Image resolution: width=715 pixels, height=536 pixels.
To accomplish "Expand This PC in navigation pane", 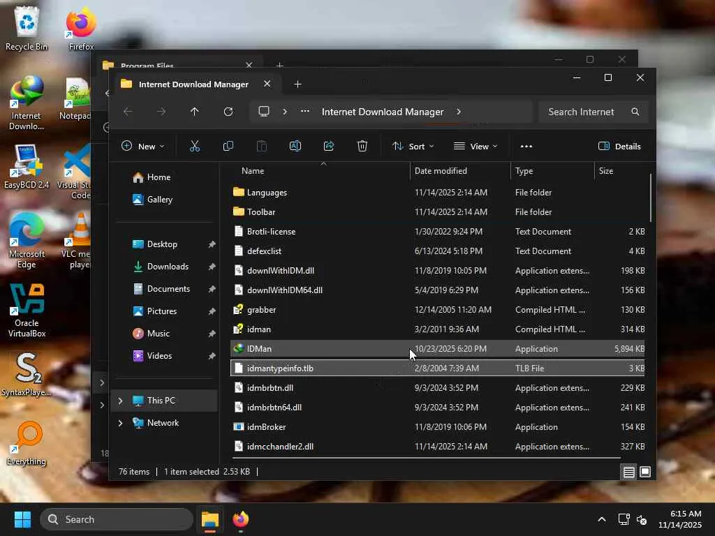I will tap(120, 401).
